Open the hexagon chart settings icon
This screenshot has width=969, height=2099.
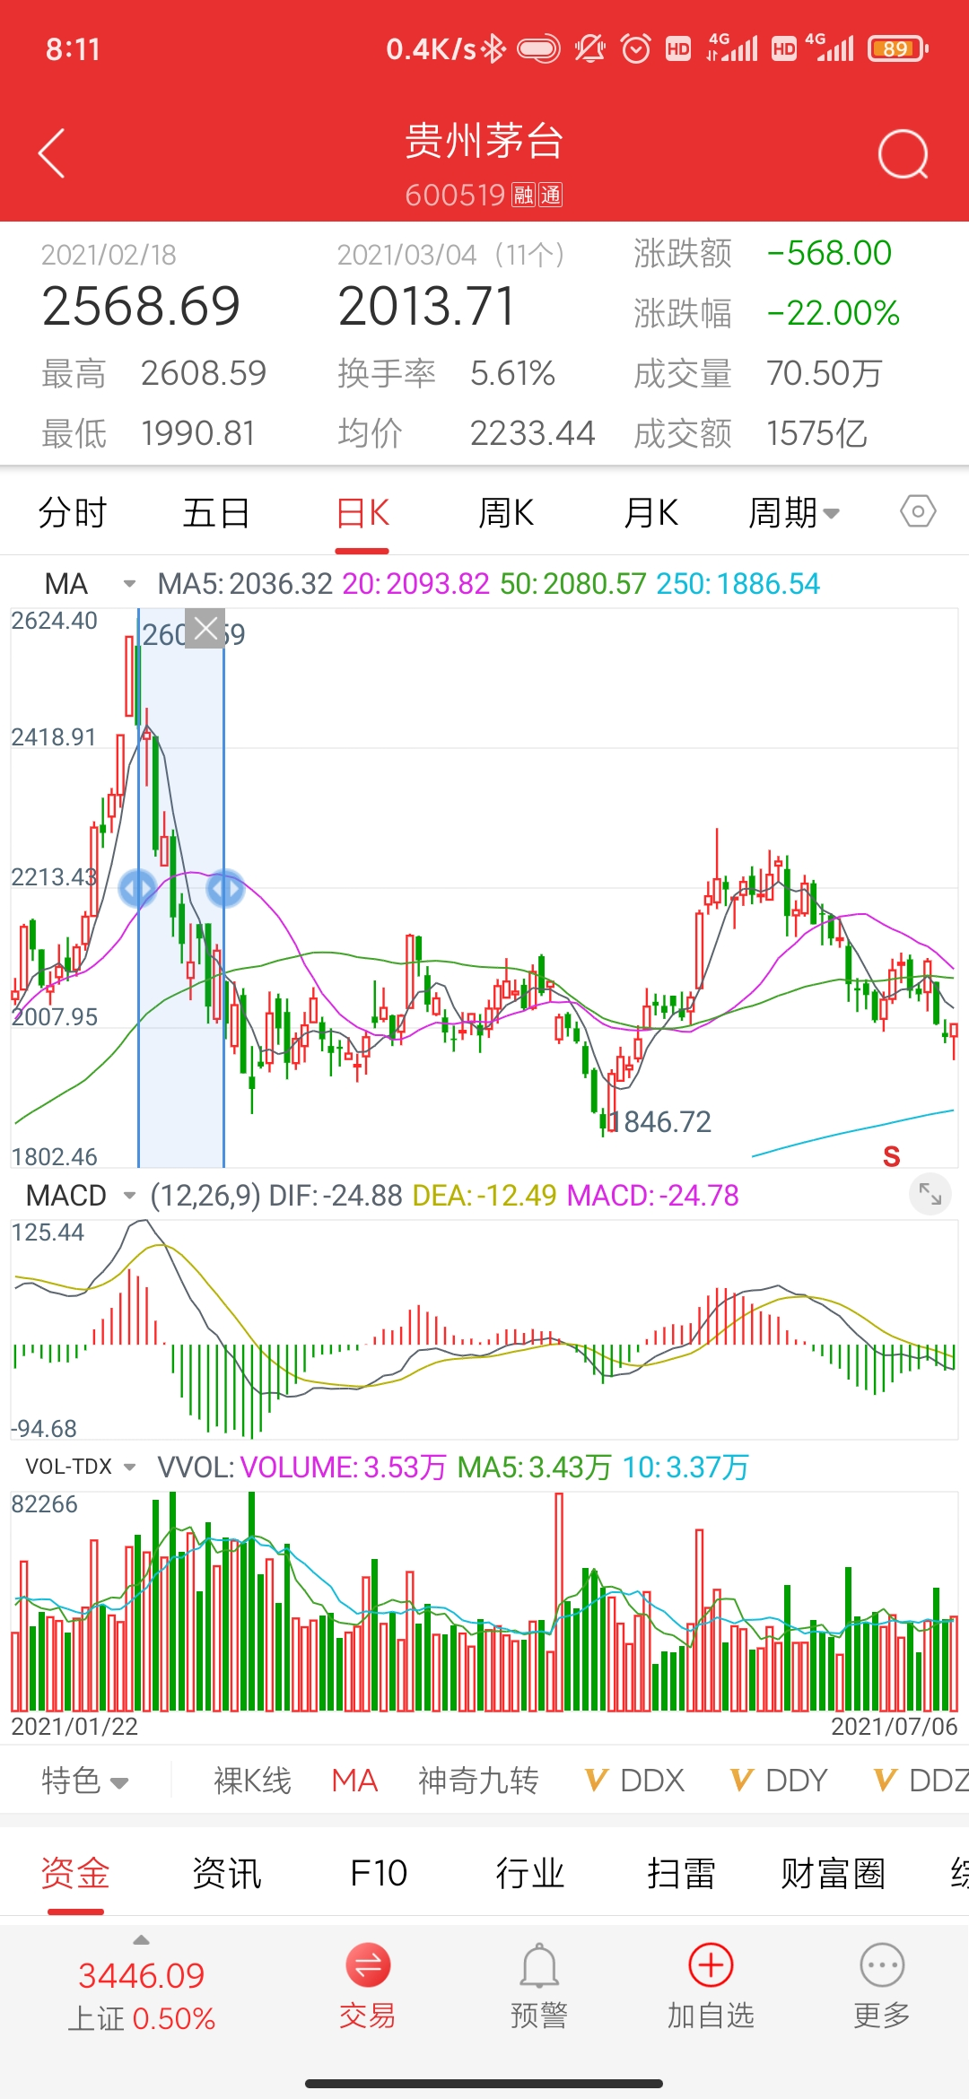(918, 511)
